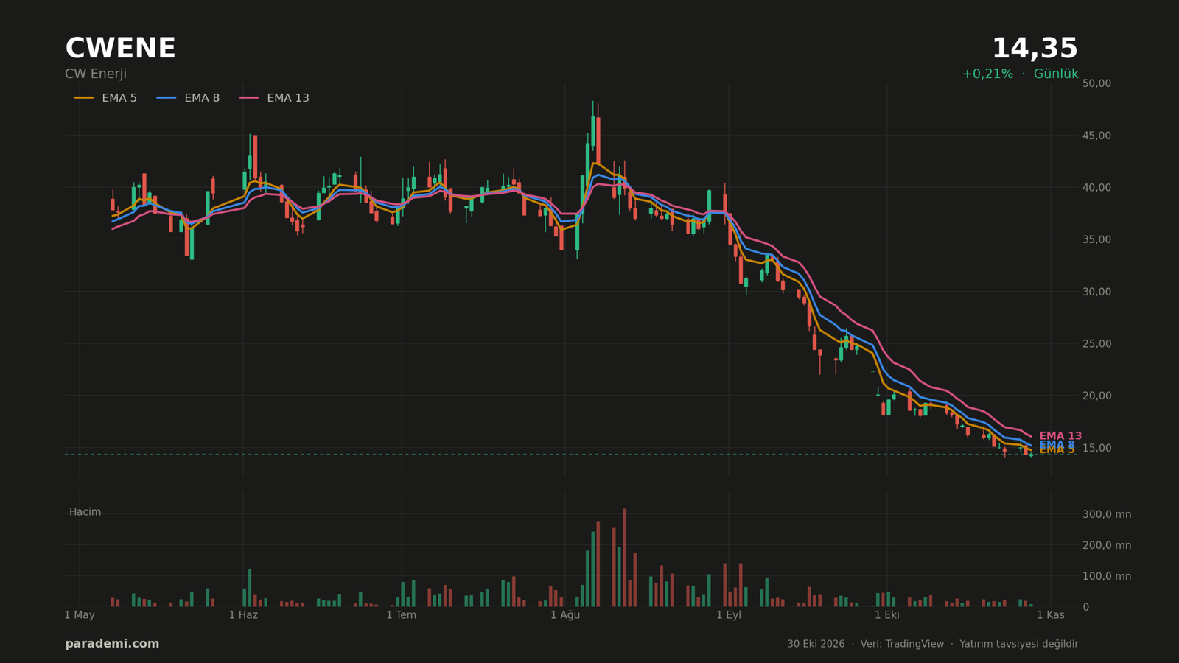Select the EMA 13 legend entry
Screen dimensions: 1179x663
pos(274,98)
